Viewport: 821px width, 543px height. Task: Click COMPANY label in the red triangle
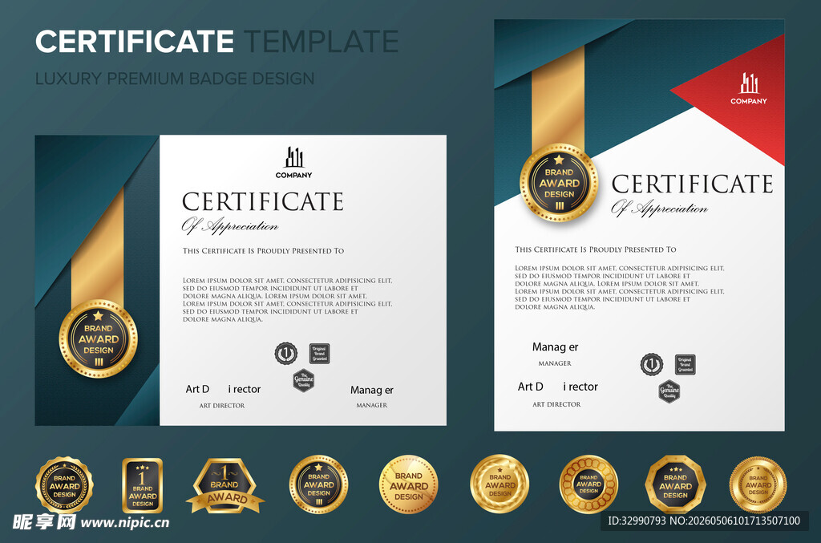(x=749, y=101)
